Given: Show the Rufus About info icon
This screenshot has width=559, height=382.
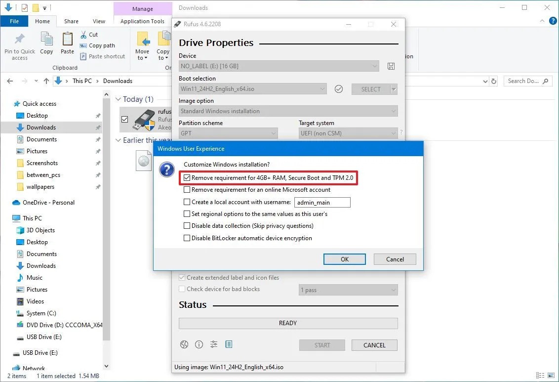Looking at the screenshot, I should click(199, 344).
